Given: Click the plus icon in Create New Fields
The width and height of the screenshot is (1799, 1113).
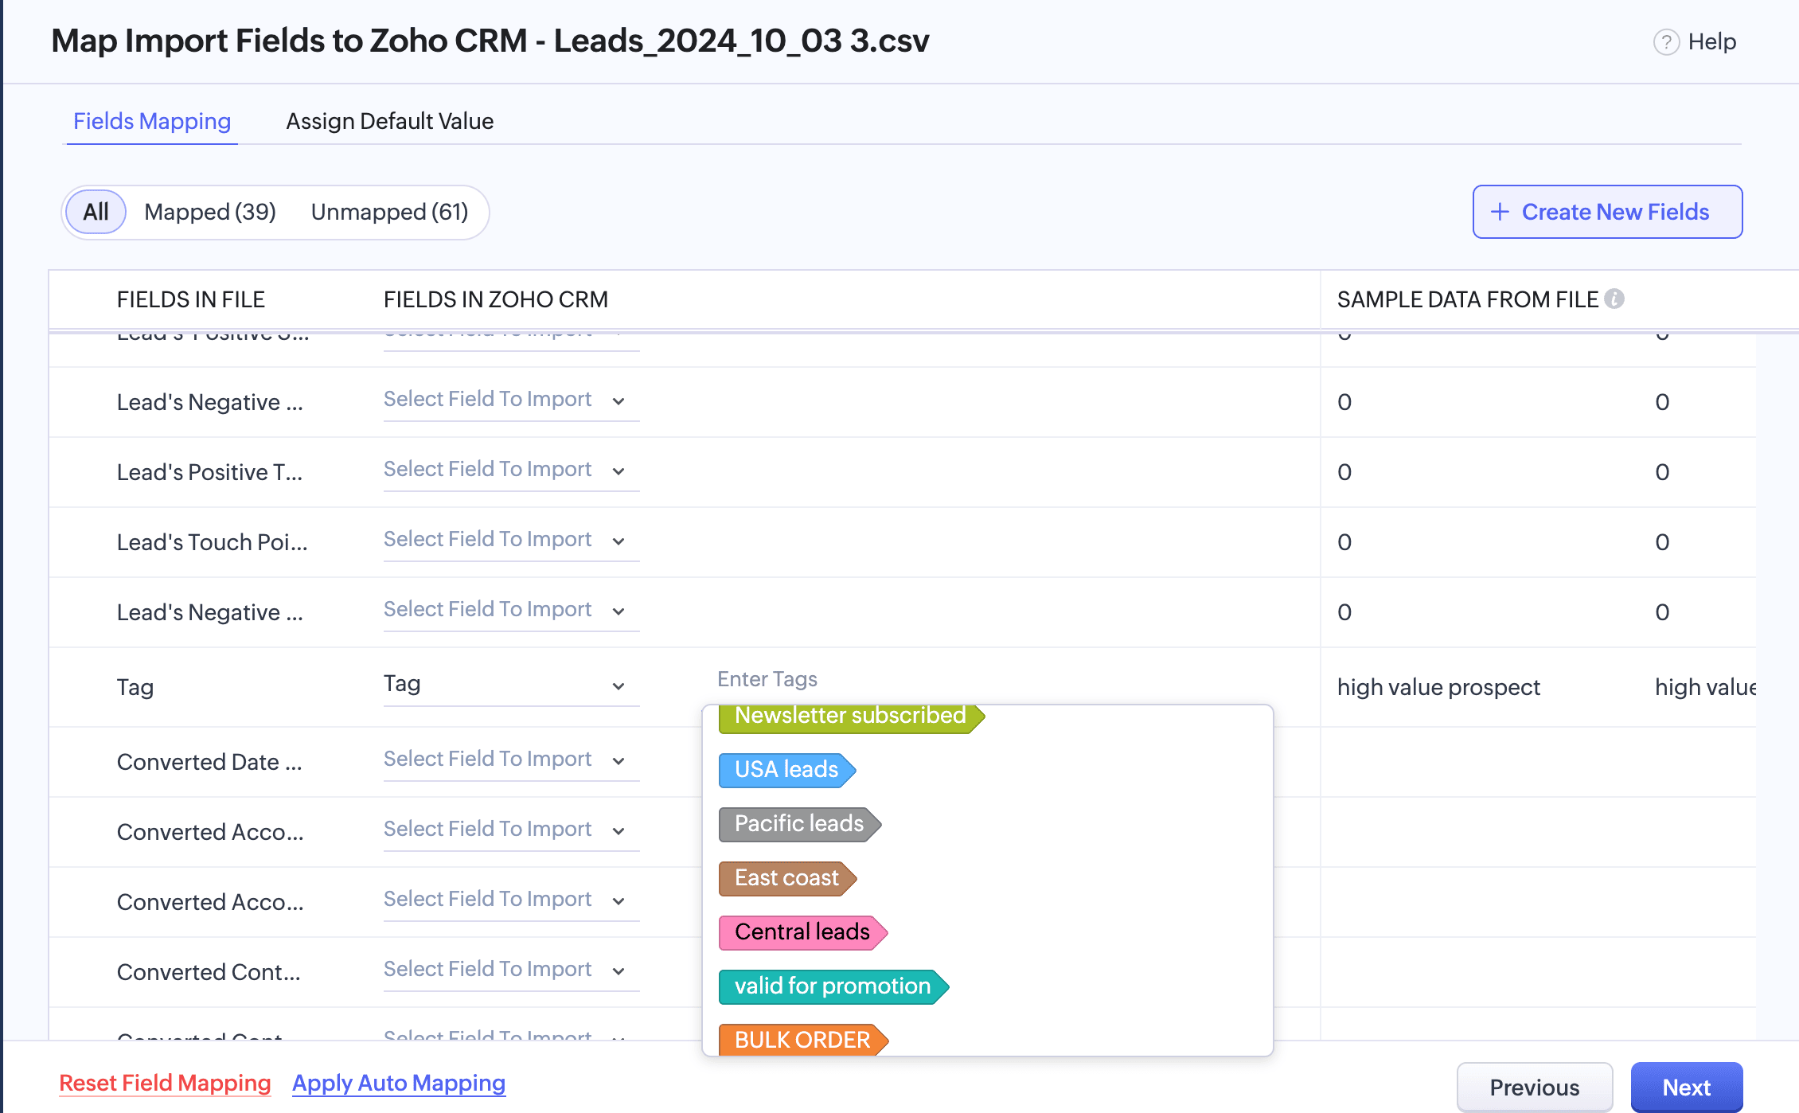Looking at the screenshot, I should [1500, 212].
